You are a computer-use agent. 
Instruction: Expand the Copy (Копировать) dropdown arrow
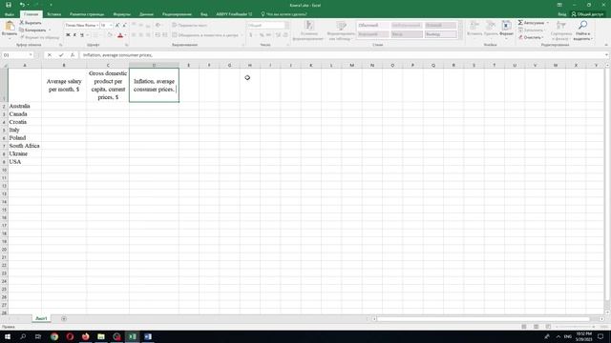pyautogui.click(x=50, y=30)
